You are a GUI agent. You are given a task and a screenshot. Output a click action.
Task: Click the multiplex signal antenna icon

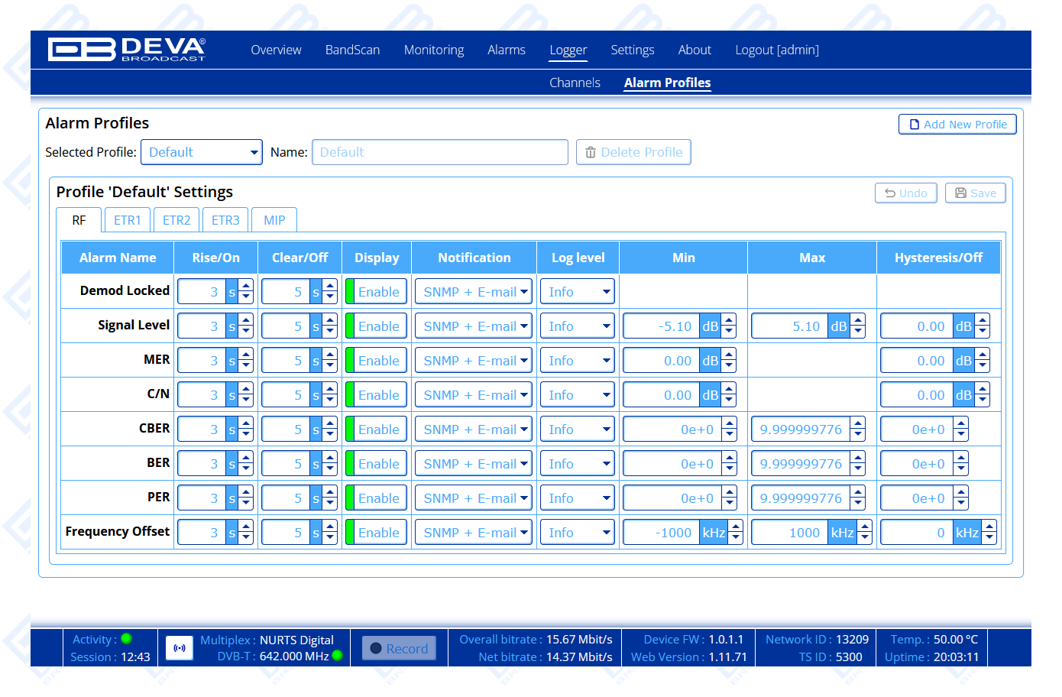[180, 648]
